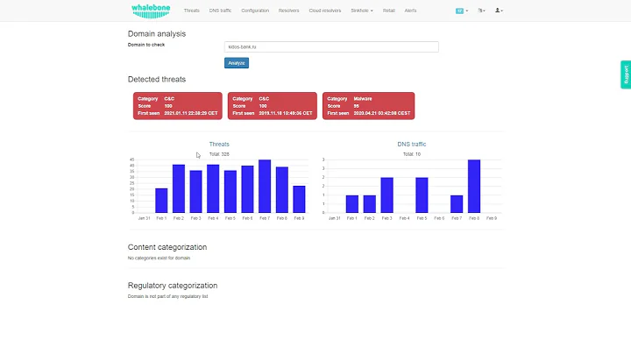
Task: Click 'Total: 10' text under DNS traffic
Action: tap(412, 154)
